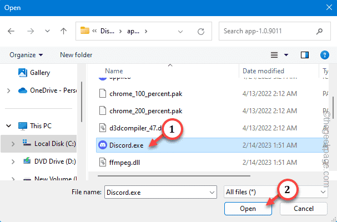This screenshot has height=222, width=337.
Task: Click the OneDrive cloud icon
Action: pyautogui.click(x=23, y=90)
